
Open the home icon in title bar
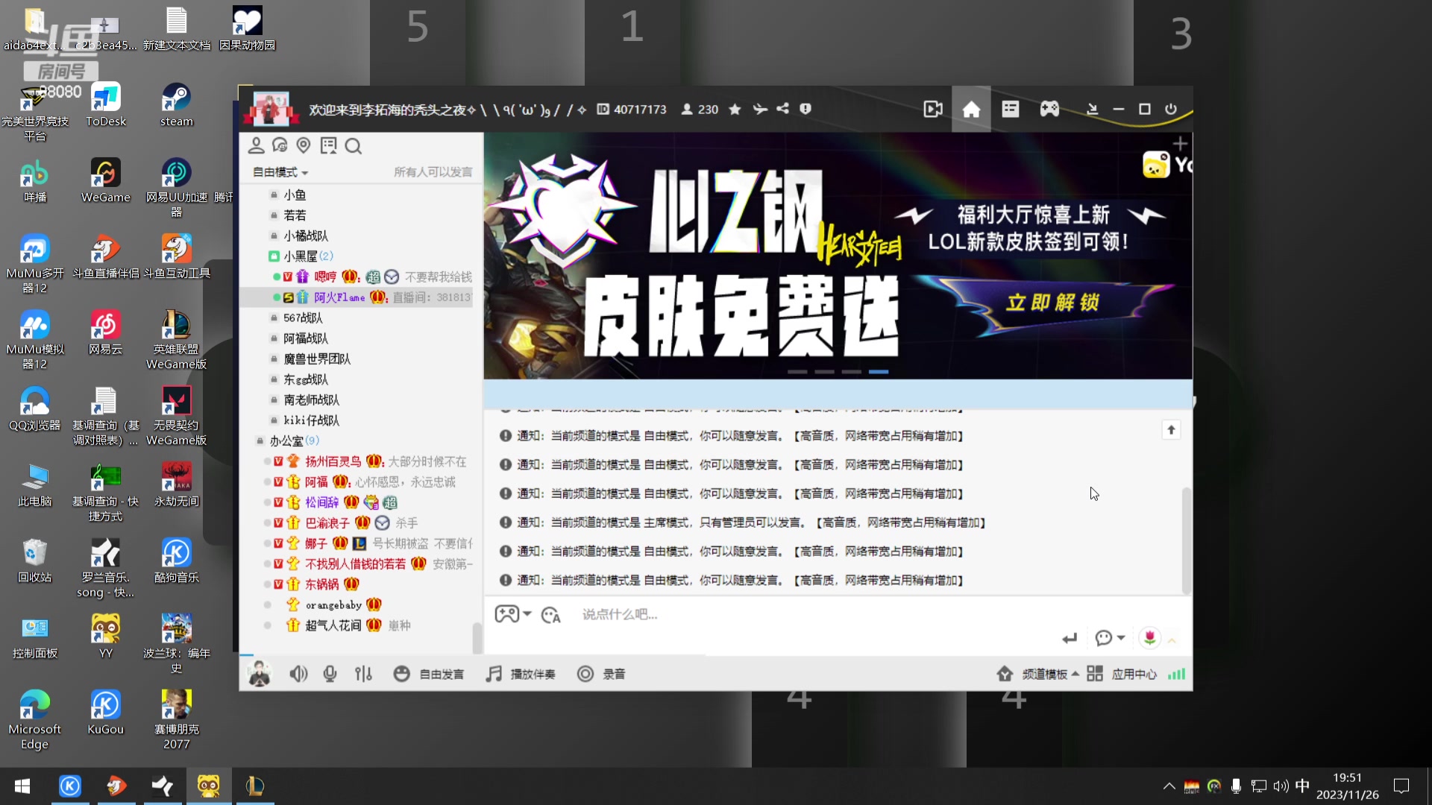(971, 109)
